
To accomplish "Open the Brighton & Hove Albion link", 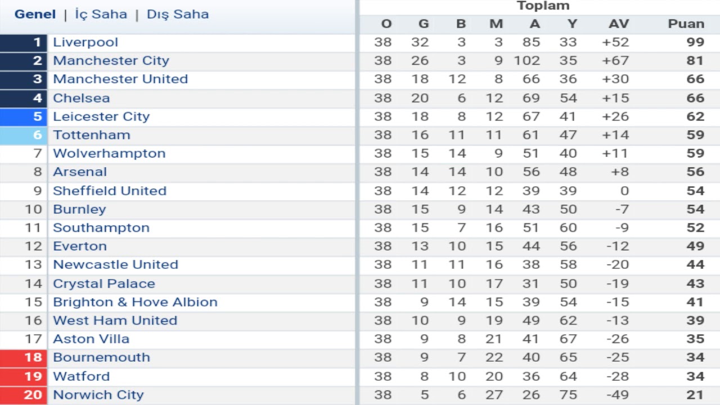I will click(x=135, y=302).
